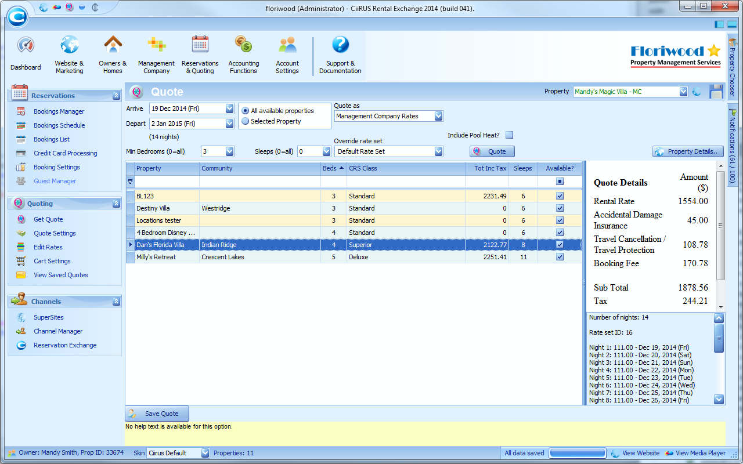Toggle Available checkbox for Milly's Retreat
The height and width of the screenshot is (464, 743).
tap(560, 257)
